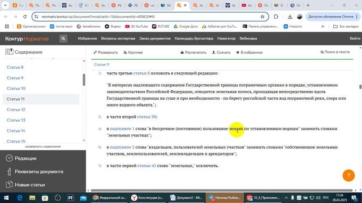362x203 pixels.
Task: Click the подпункте 1 hyperlink
Action: (122, 129)
